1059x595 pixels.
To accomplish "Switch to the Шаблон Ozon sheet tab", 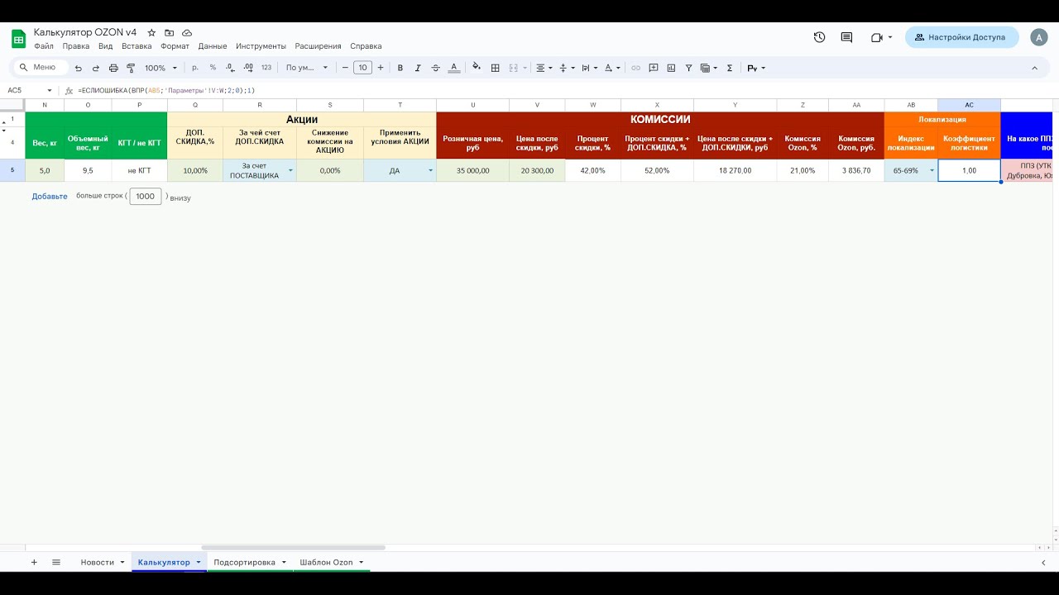I will coord(326,562).
